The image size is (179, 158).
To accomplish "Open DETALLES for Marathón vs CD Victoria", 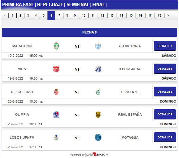I will point(165,46).
